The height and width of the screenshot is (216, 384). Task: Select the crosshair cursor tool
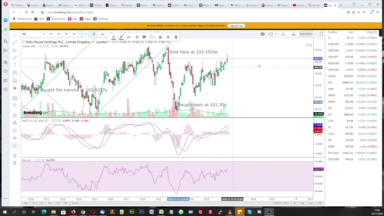coord(15,34)
